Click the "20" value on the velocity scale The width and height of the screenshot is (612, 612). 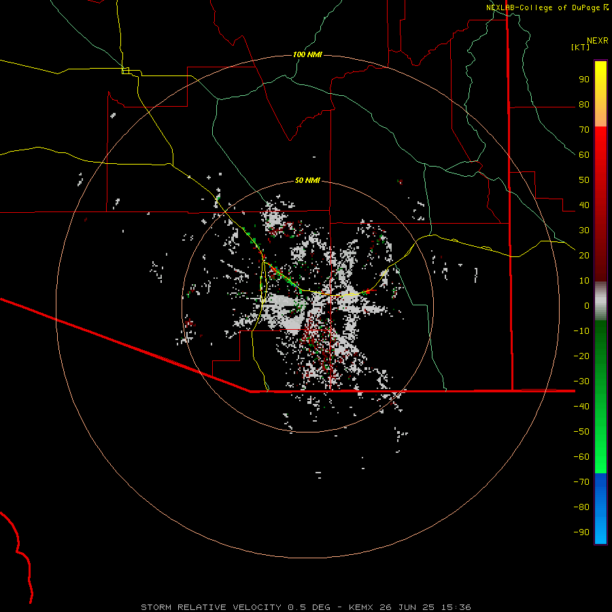584,256
